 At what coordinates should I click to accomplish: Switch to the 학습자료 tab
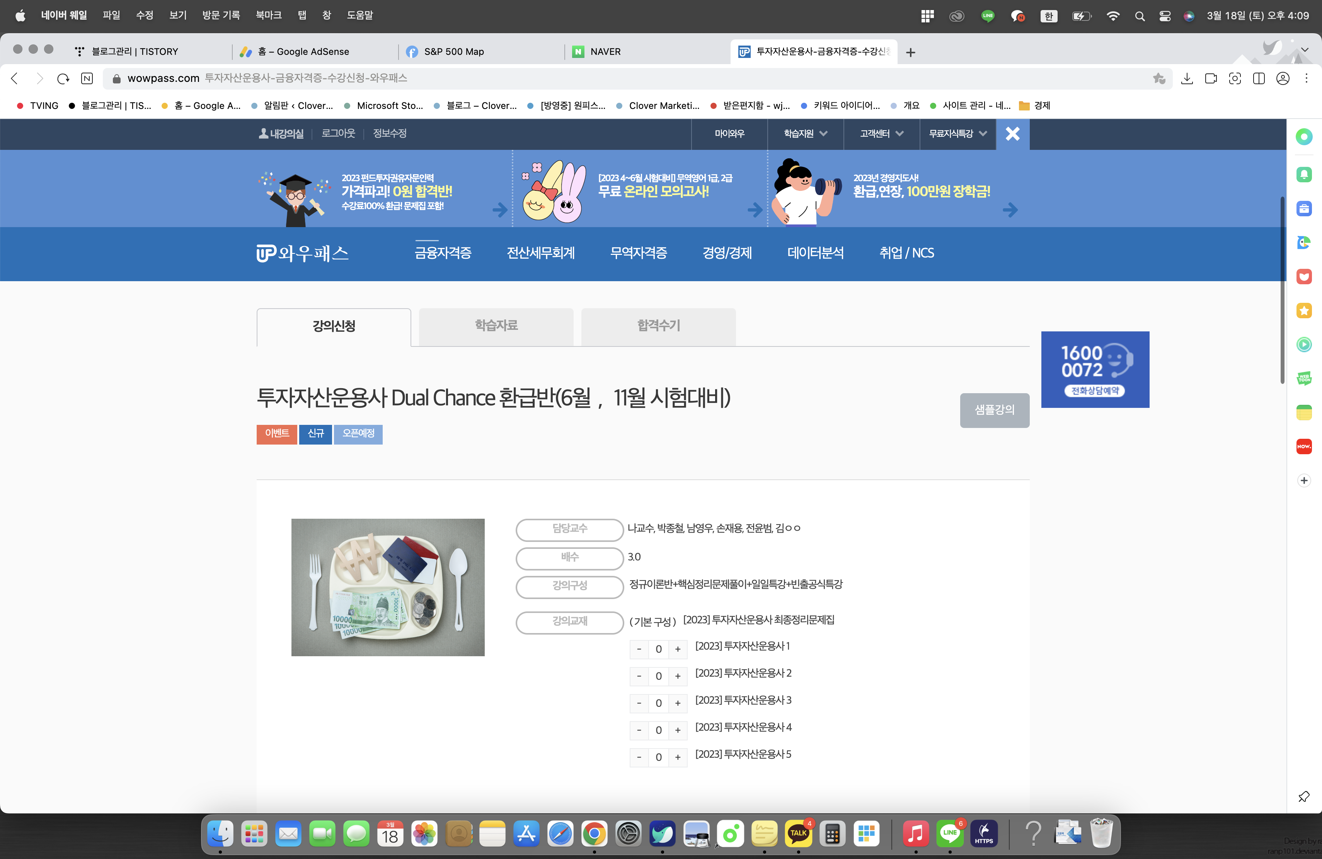(x=496, y=326)
